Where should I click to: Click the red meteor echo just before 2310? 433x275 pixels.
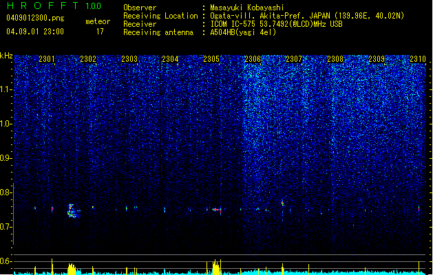(419, 209)
